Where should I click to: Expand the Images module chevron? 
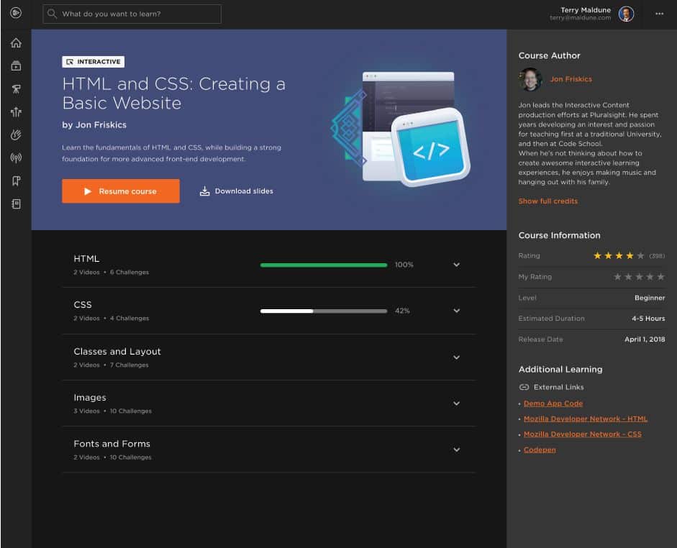(456, 403)
